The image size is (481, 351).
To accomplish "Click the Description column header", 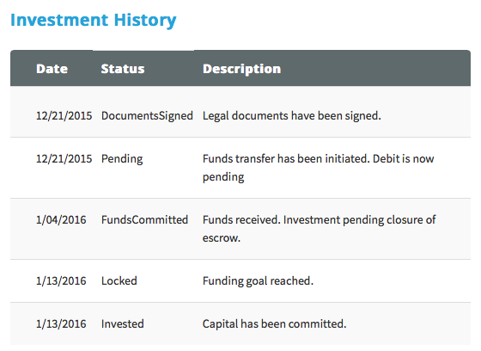I will pyautogui.click(x=241, y=69).
